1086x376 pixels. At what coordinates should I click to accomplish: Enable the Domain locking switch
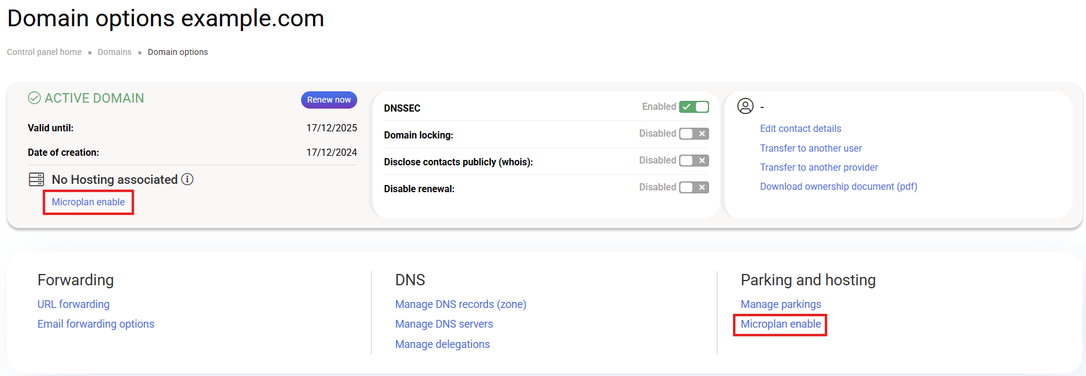[x=694, y=134]
